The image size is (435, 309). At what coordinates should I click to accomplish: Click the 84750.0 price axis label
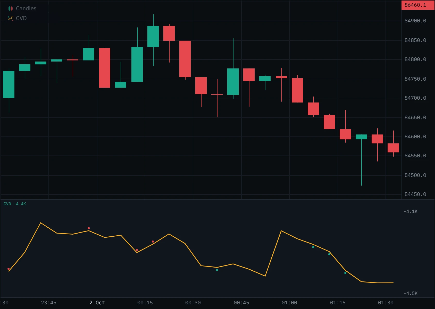[x=415, y=79]
